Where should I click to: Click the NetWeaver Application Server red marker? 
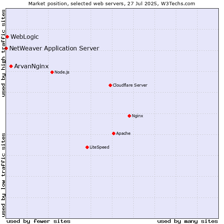tap(6, 49)
